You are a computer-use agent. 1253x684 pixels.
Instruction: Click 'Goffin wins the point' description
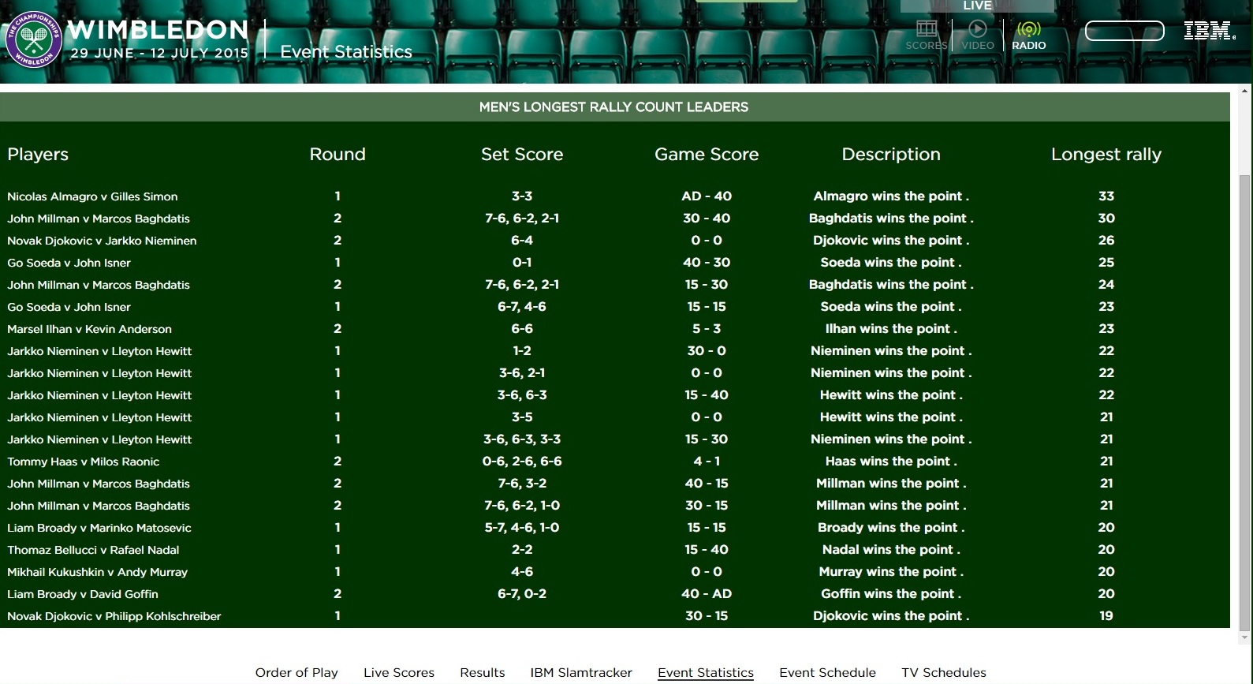pyautogui.click(x=891, y=594)
